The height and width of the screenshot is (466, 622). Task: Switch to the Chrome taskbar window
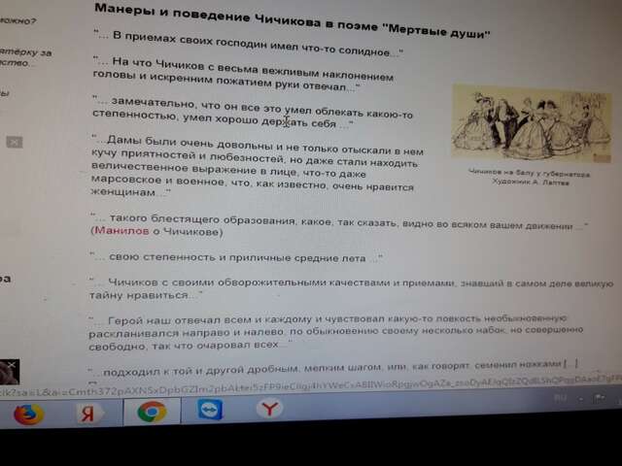click(x=152, y=412)
